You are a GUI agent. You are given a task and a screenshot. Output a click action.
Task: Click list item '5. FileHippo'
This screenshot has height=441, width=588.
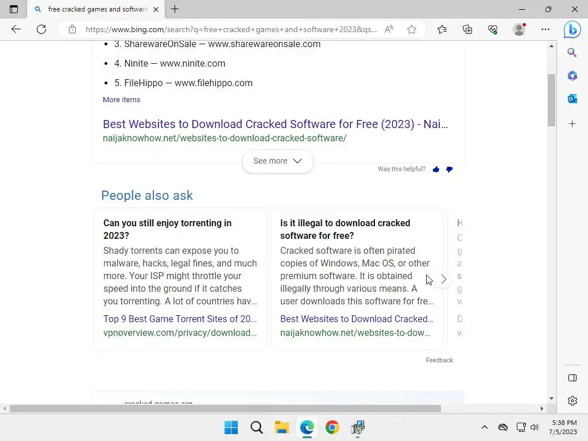pyautogui.click(x=183, y=83)
